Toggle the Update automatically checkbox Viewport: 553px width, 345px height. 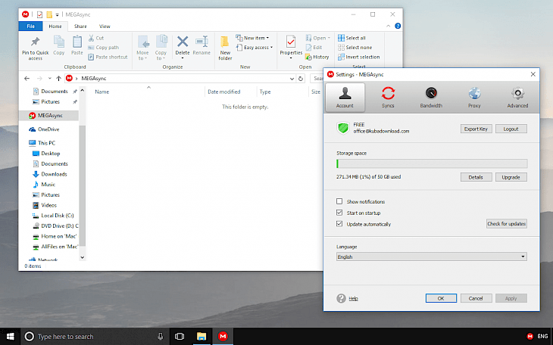click(339, 224)
